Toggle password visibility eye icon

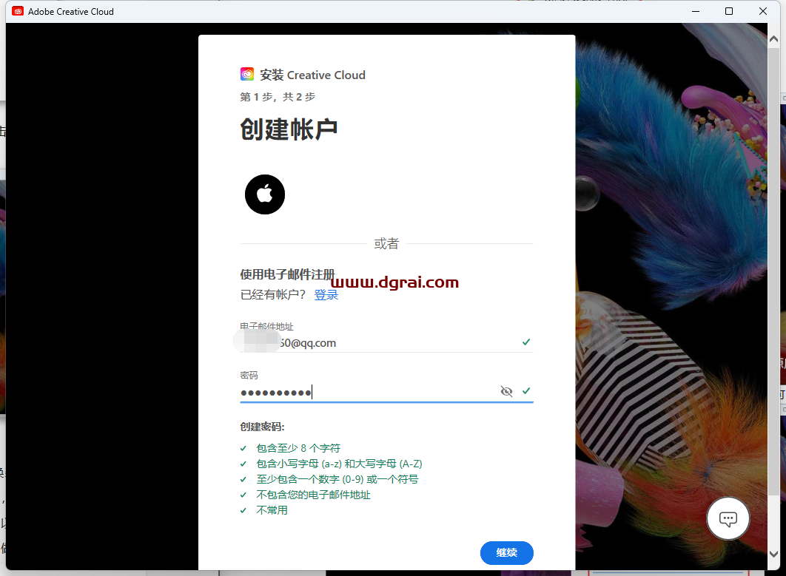pos(506,391)
